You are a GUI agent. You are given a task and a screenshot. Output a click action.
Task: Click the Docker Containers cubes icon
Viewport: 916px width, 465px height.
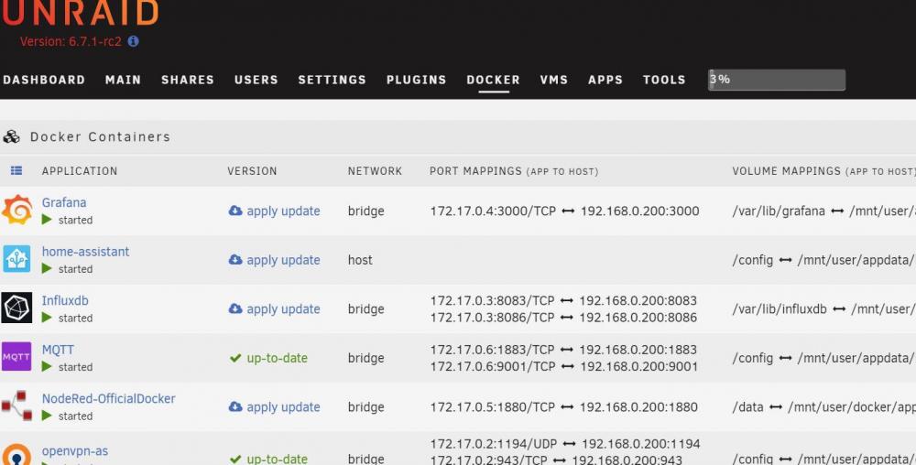click(x=12, y=137)
